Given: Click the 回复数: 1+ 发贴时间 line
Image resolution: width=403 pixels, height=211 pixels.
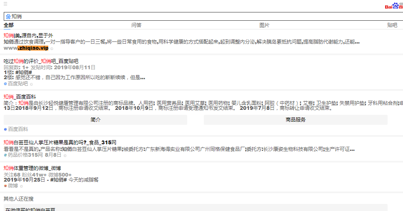Looking at the screenshot, I should [x=49, y=67].
